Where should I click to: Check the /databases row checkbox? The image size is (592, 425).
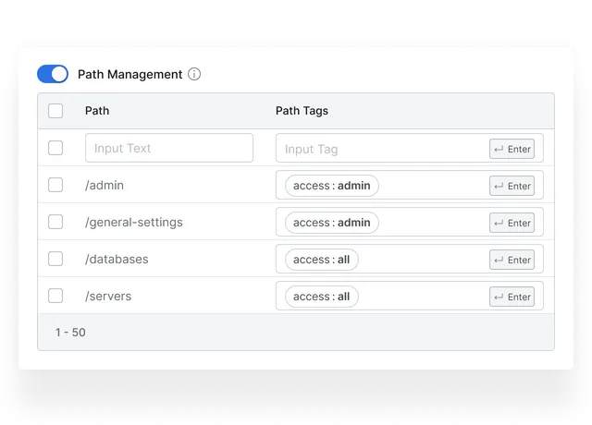[55, 259]
